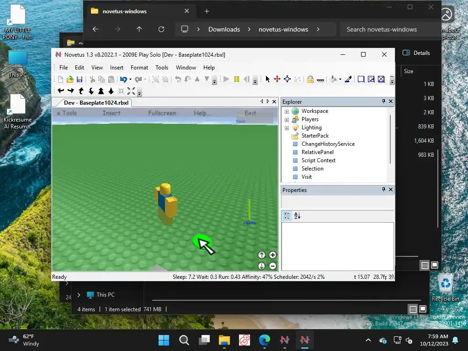Select the black arrow Select tool

click(x=268, y=79)
